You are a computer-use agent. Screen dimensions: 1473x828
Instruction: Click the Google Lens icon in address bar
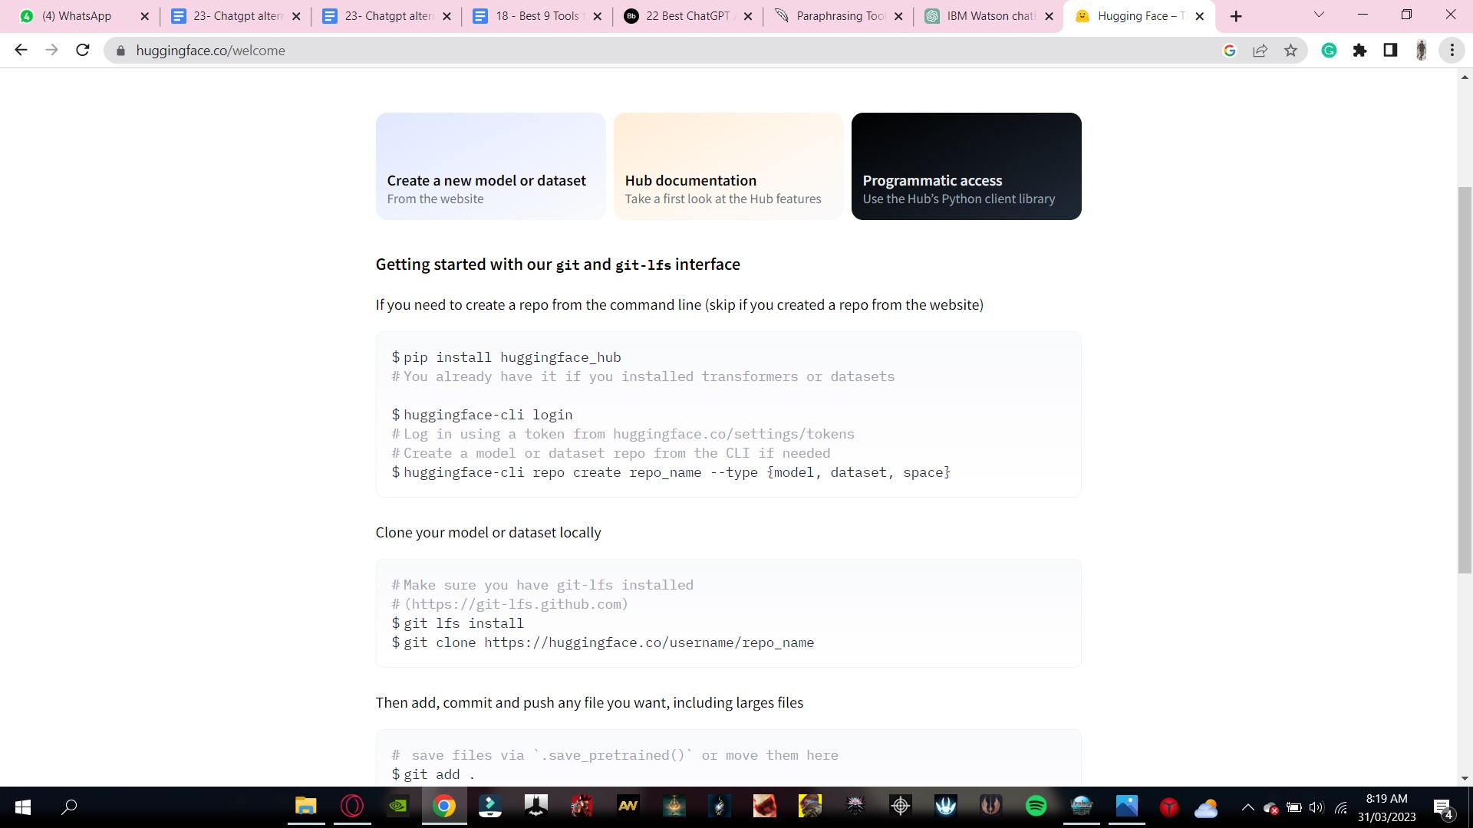[x=1231, y=51]
